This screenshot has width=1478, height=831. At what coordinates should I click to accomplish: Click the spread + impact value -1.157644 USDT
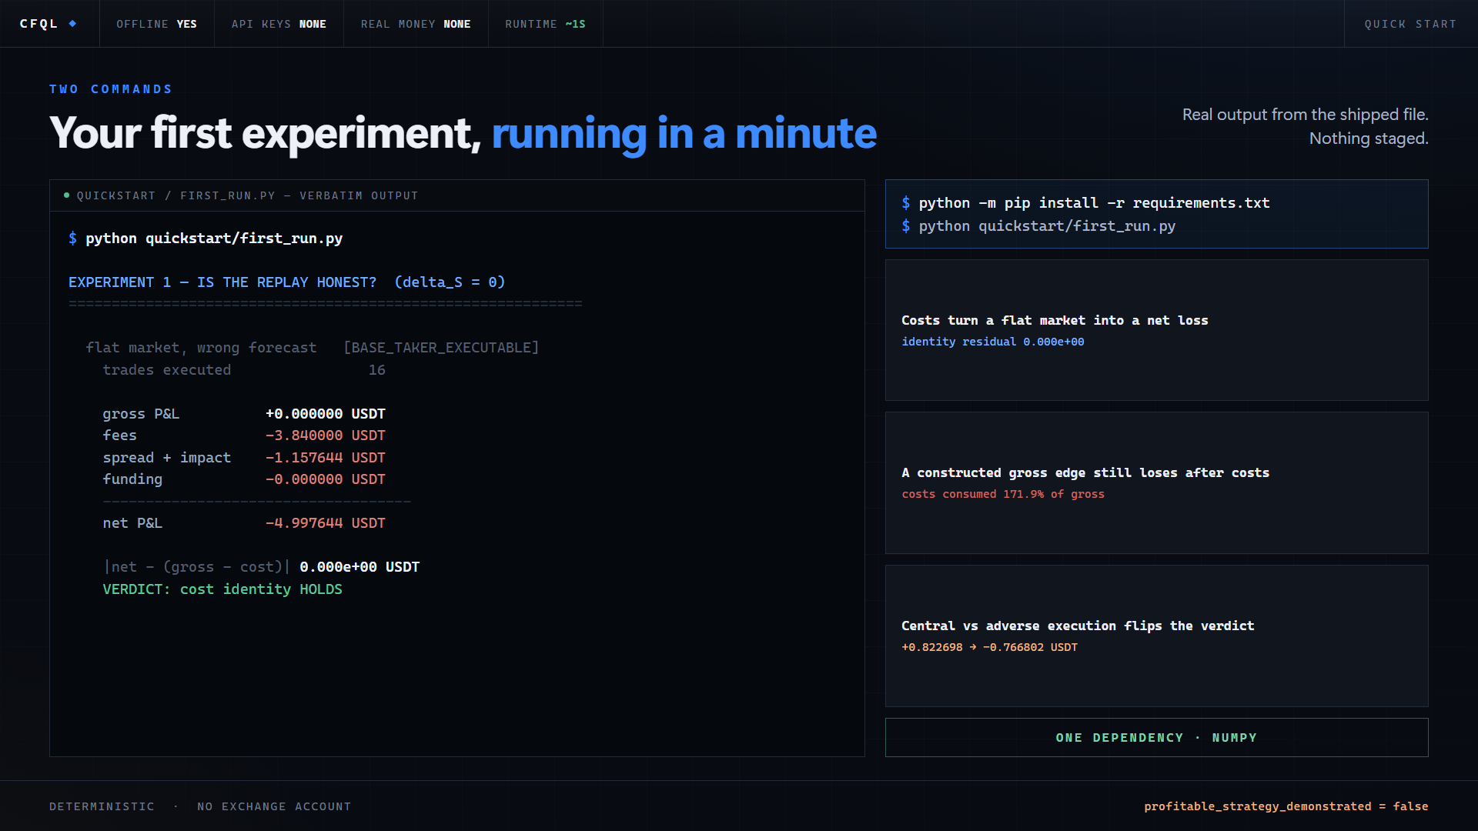pyautogui.click(x=326, y=458)
